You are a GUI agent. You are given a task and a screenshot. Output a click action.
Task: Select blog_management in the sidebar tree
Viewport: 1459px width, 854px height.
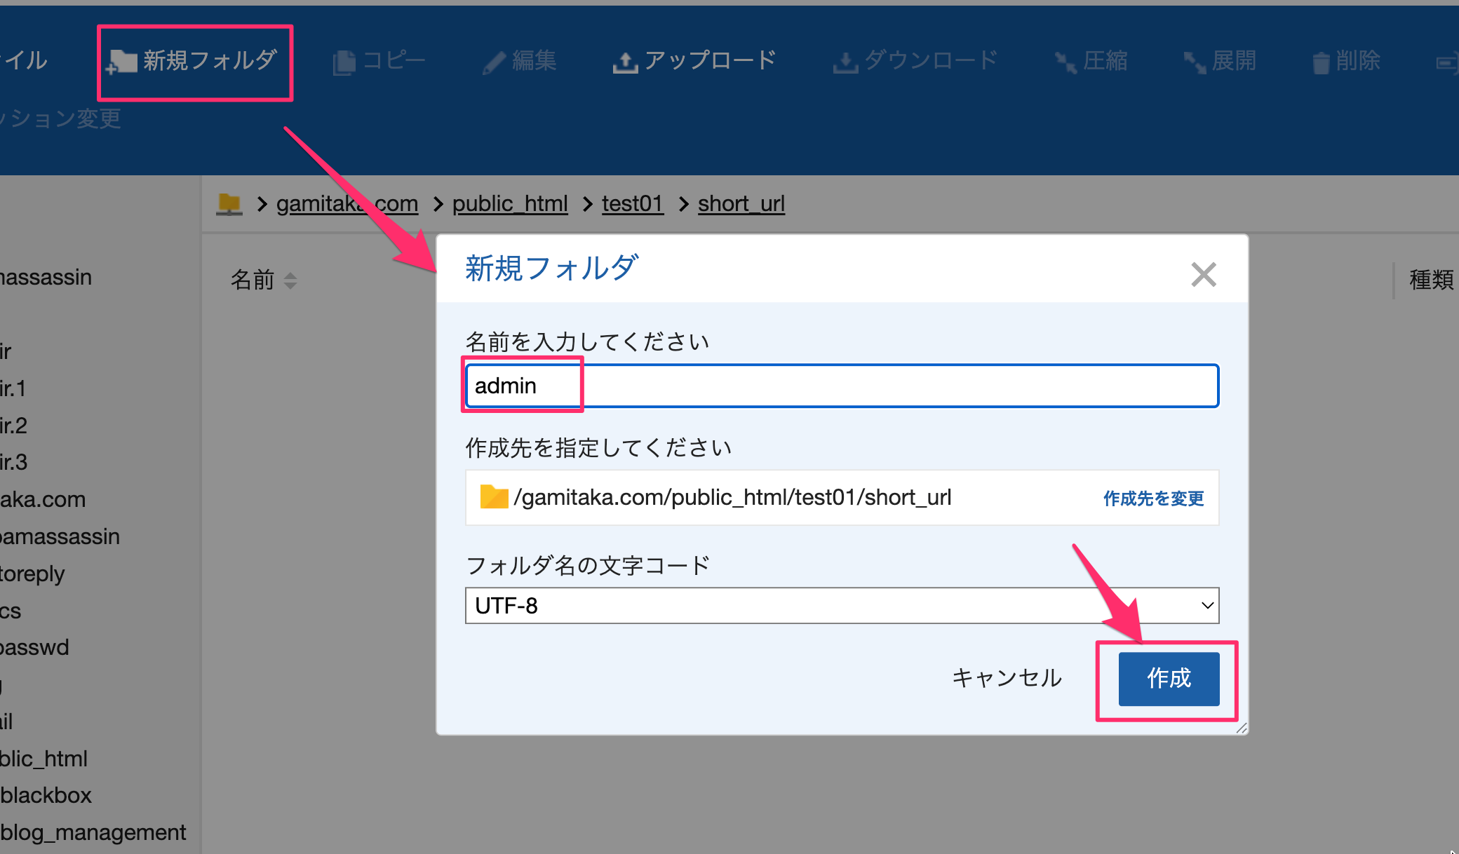[x=93, y=832]
